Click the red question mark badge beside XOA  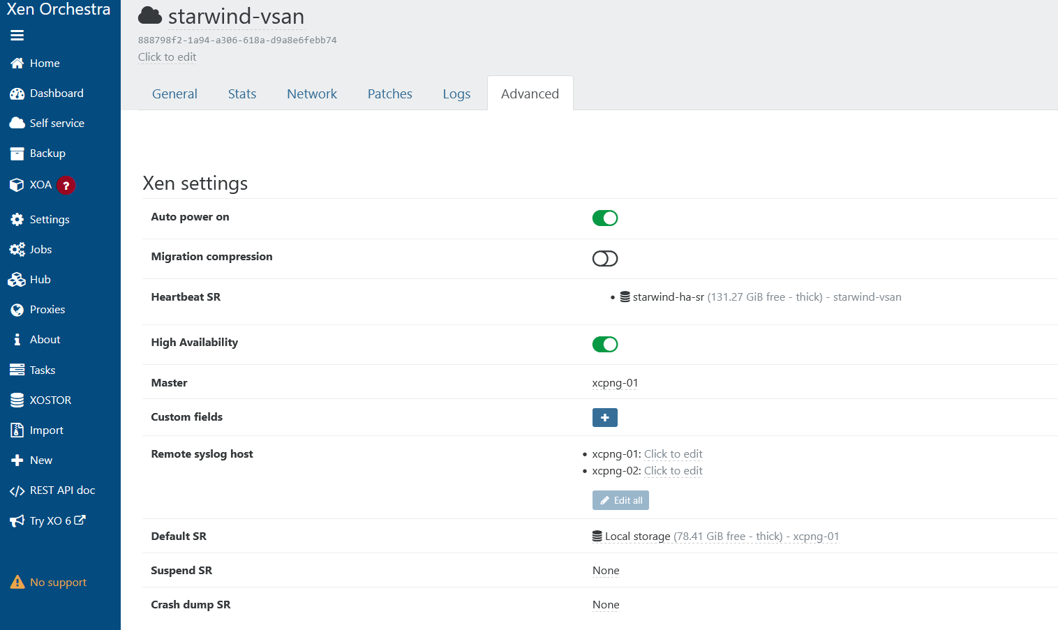tap(66, 186)
